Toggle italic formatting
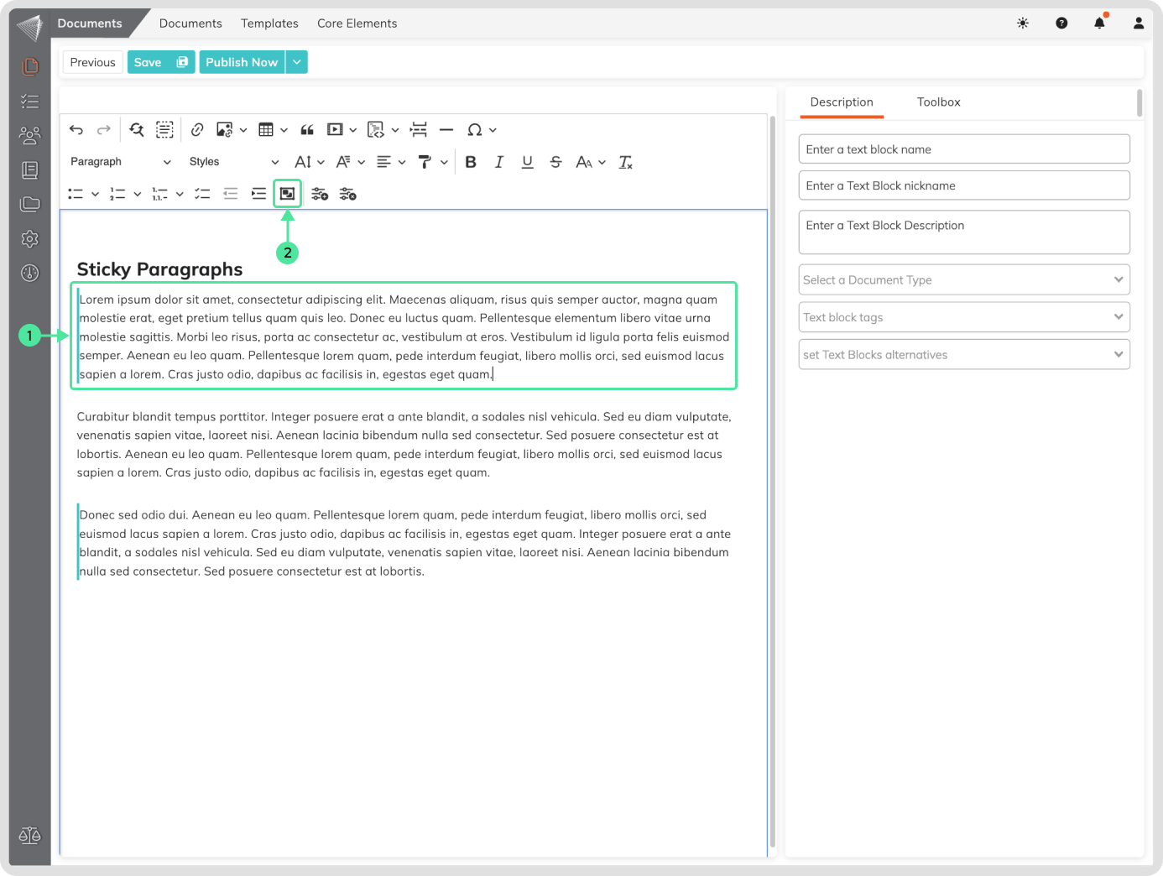The image size is (1163, 876). pos(499,162)
